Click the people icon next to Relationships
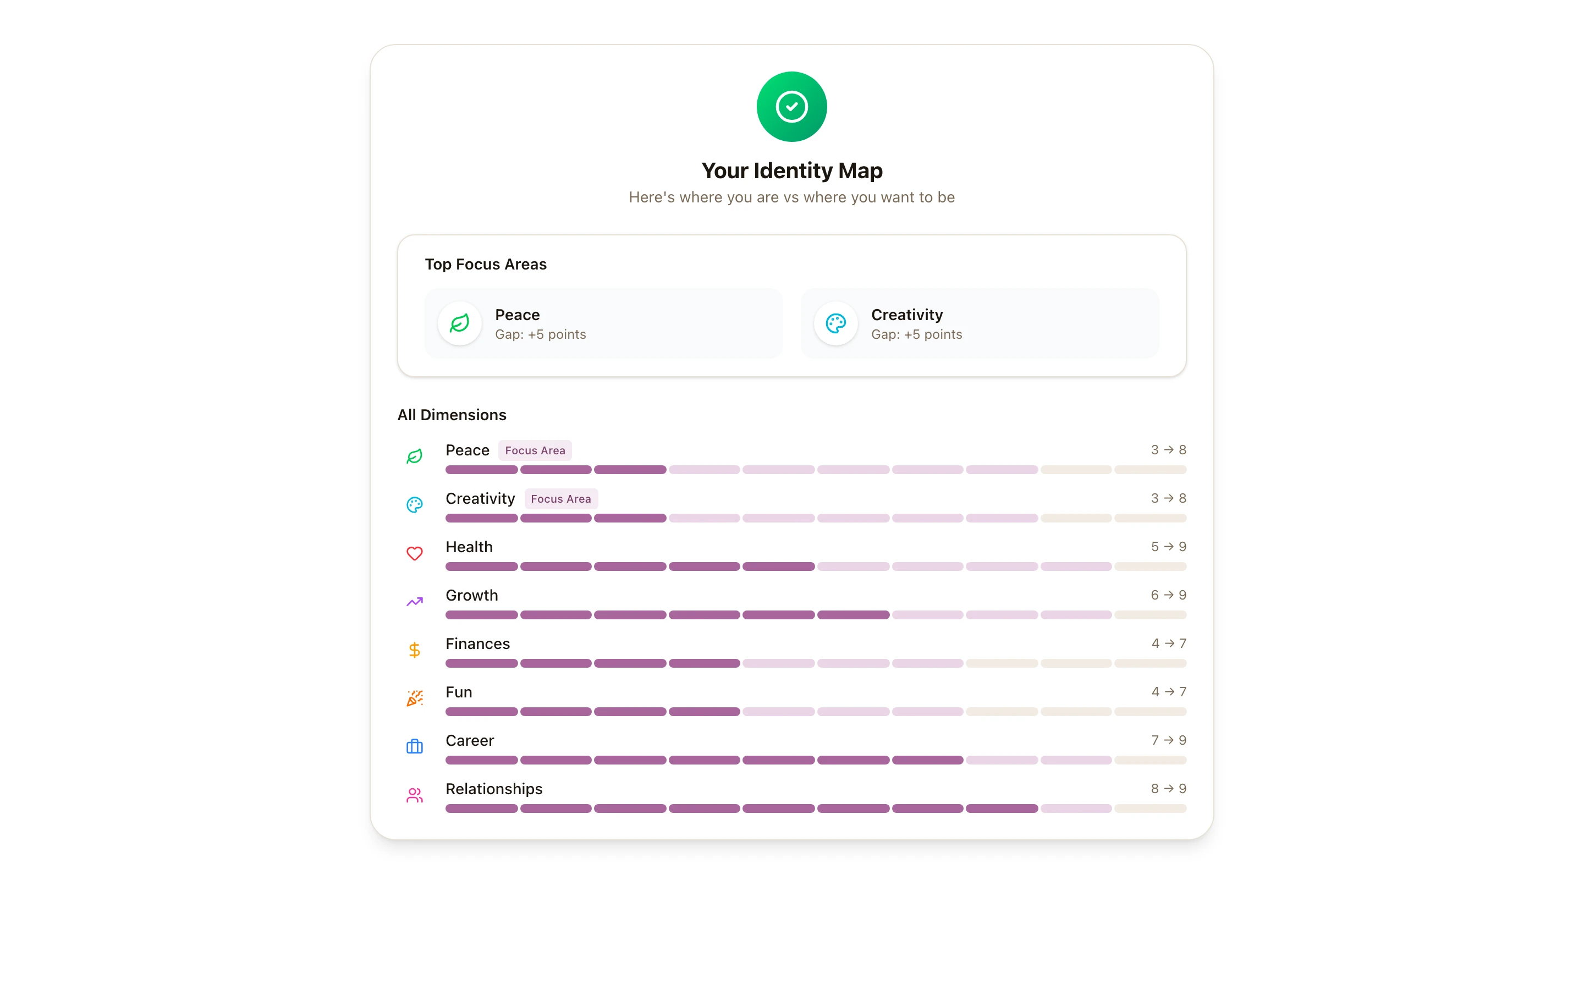 [414, 795]
